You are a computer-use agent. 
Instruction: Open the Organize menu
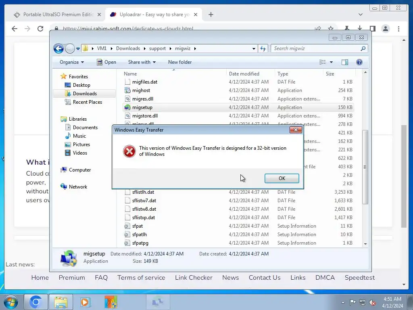coord(72,62)
